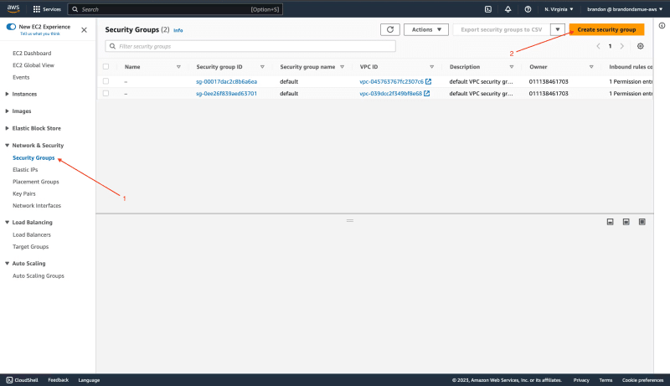The height and width of the screenshot is (386, 670).
Task: Go to Elastic IPs
Action: (x=25, y=169)
